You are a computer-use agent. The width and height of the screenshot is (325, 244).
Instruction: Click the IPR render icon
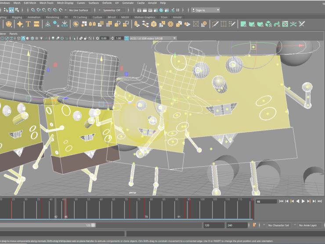pyautogui.click(x=150, y=10)
